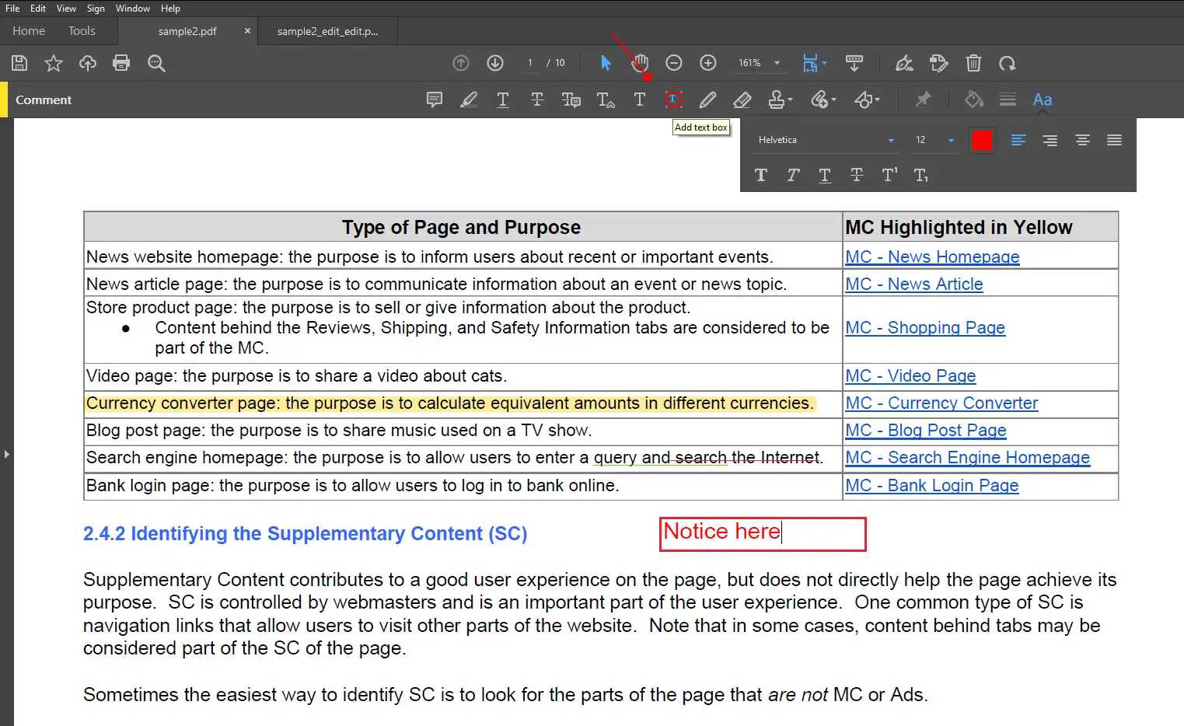
Task: Toggle italic formatting for the text box
Action: coord(792,175)
